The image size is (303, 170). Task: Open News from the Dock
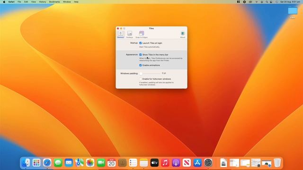187,163
